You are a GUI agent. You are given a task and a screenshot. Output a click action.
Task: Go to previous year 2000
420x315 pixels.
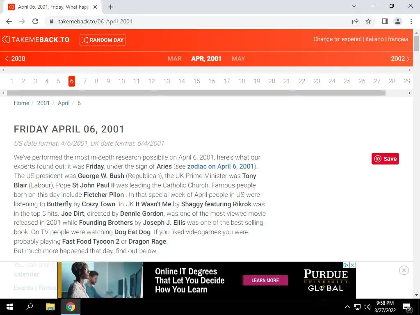click(x=15, y=59)
